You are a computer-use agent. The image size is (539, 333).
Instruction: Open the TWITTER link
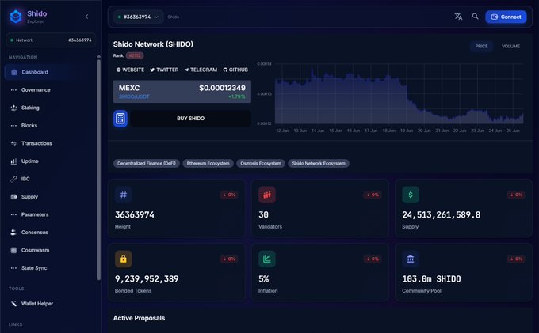164,70
